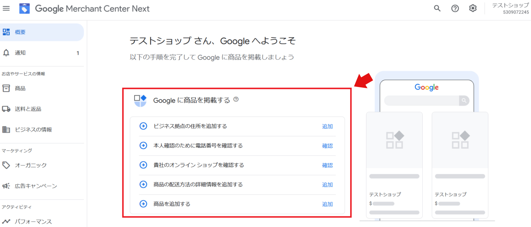
Task: Open search with the magnifier icon
Action: click(437, 8)
